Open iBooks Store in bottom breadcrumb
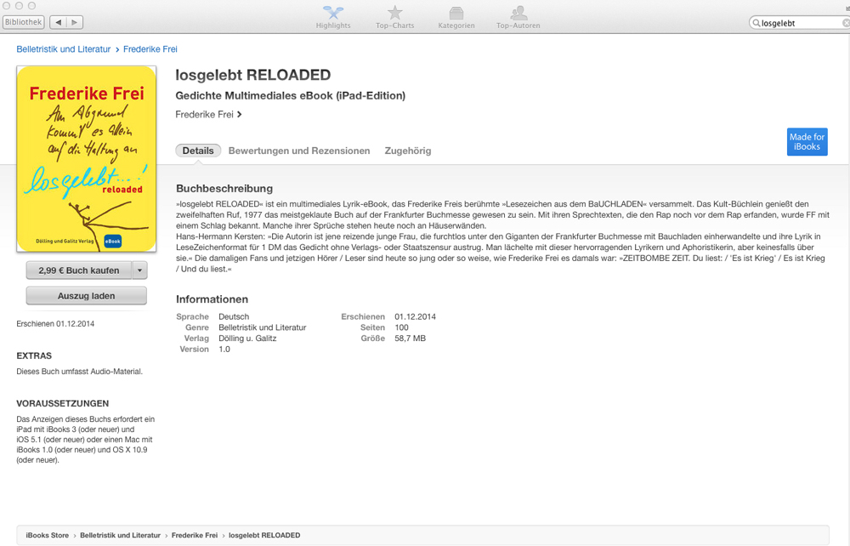The image size is (850, 546). [47, 535]
